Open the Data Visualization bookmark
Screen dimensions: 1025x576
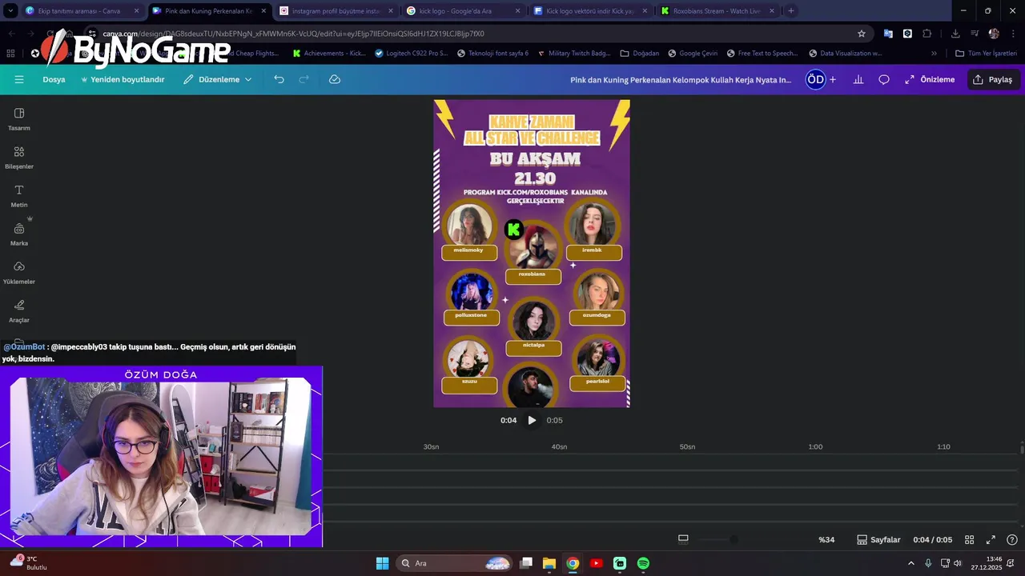(x=845, y=54)
